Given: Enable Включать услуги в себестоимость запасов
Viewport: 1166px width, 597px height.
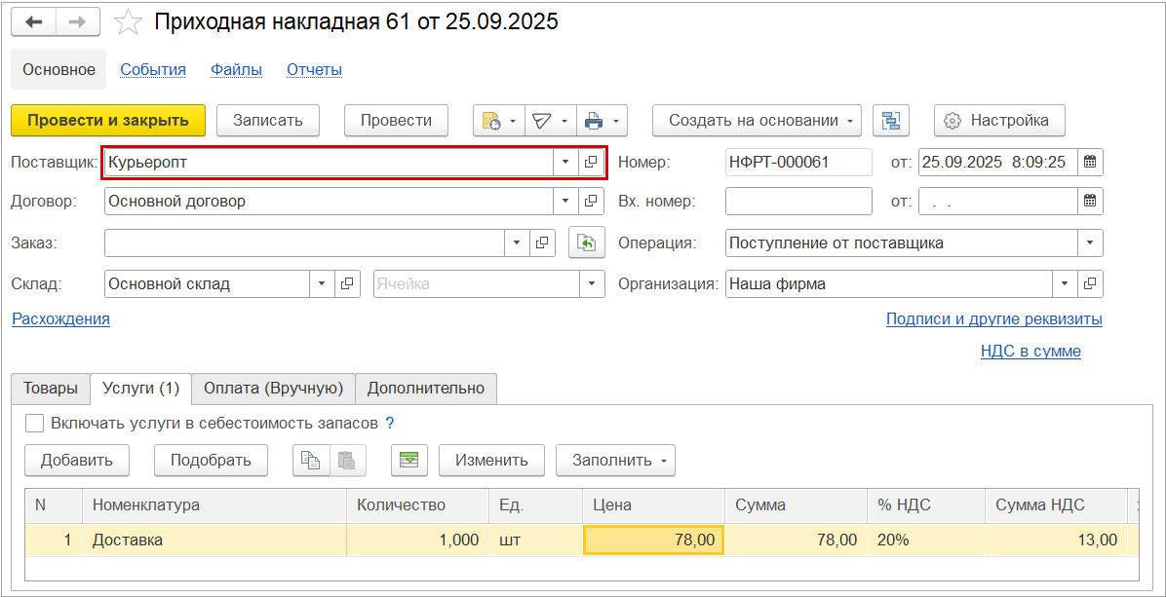Looking at the screenshot, I should coord(34,423).
